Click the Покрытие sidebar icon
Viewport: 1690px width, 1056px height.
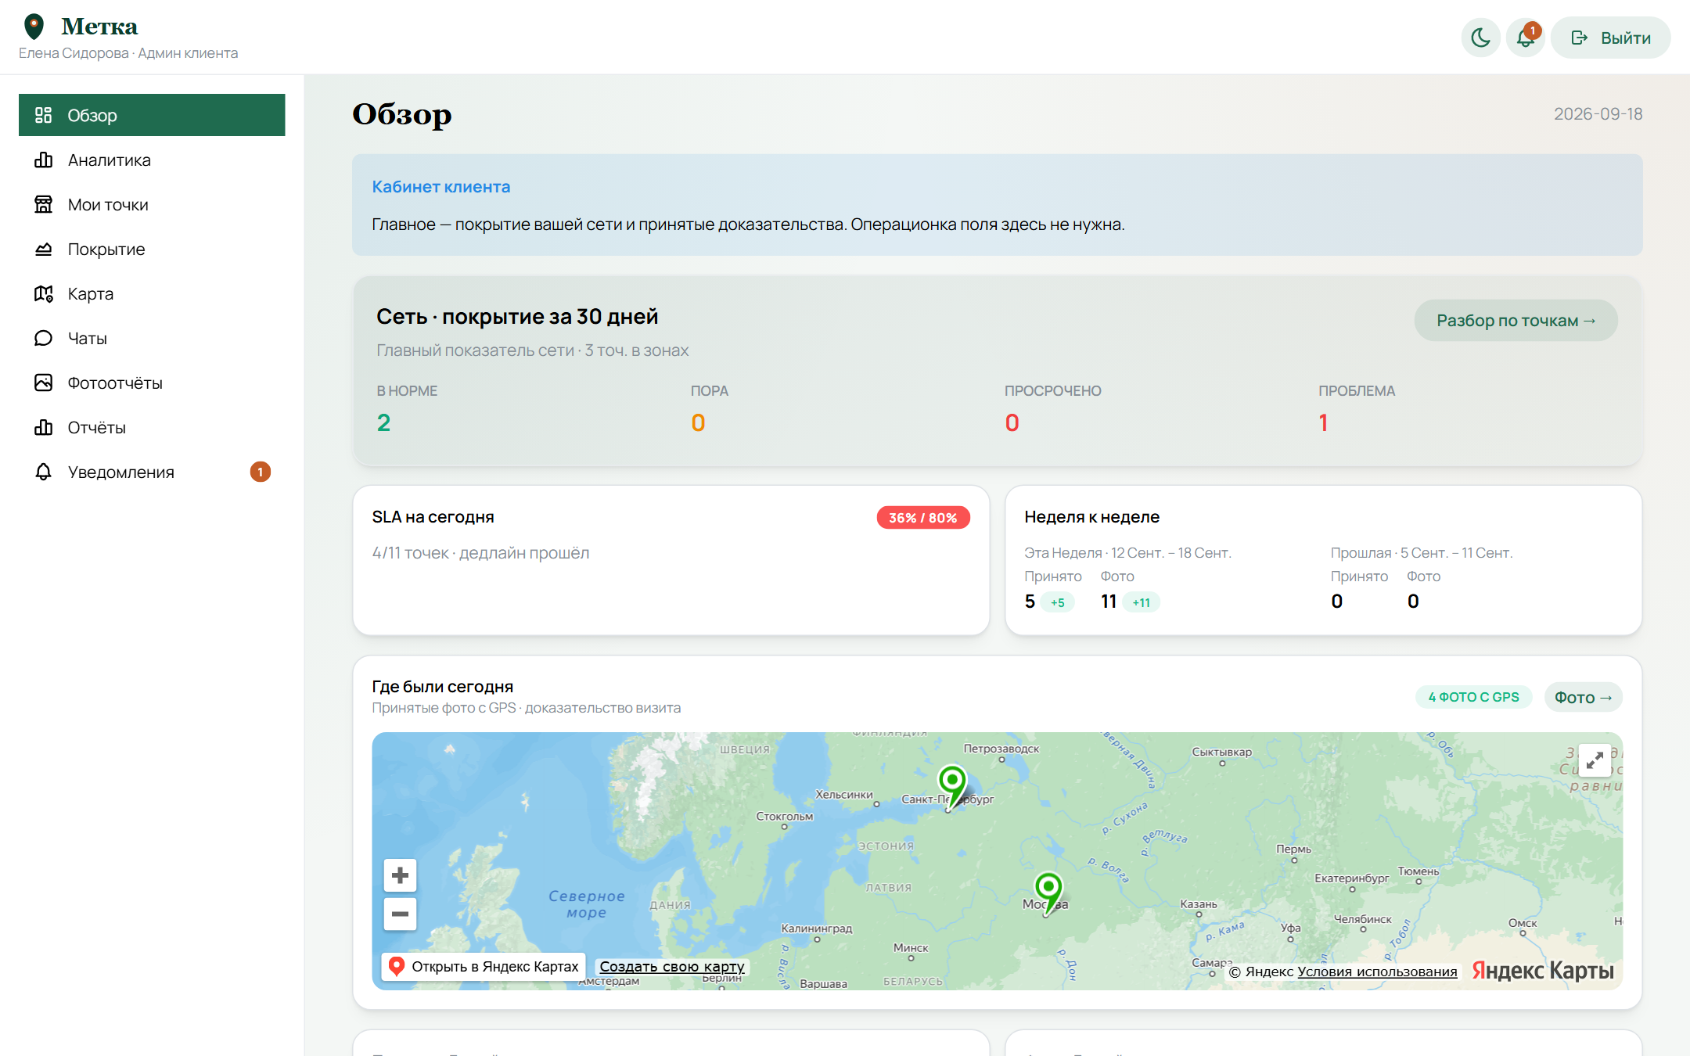[43, 249]
